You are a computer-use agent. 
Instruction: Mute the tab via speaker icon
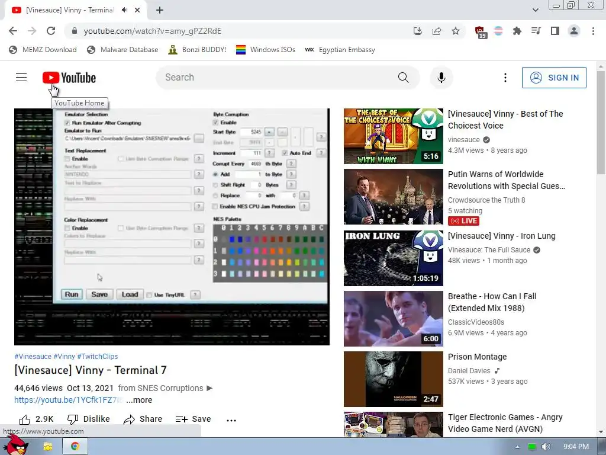124,10
